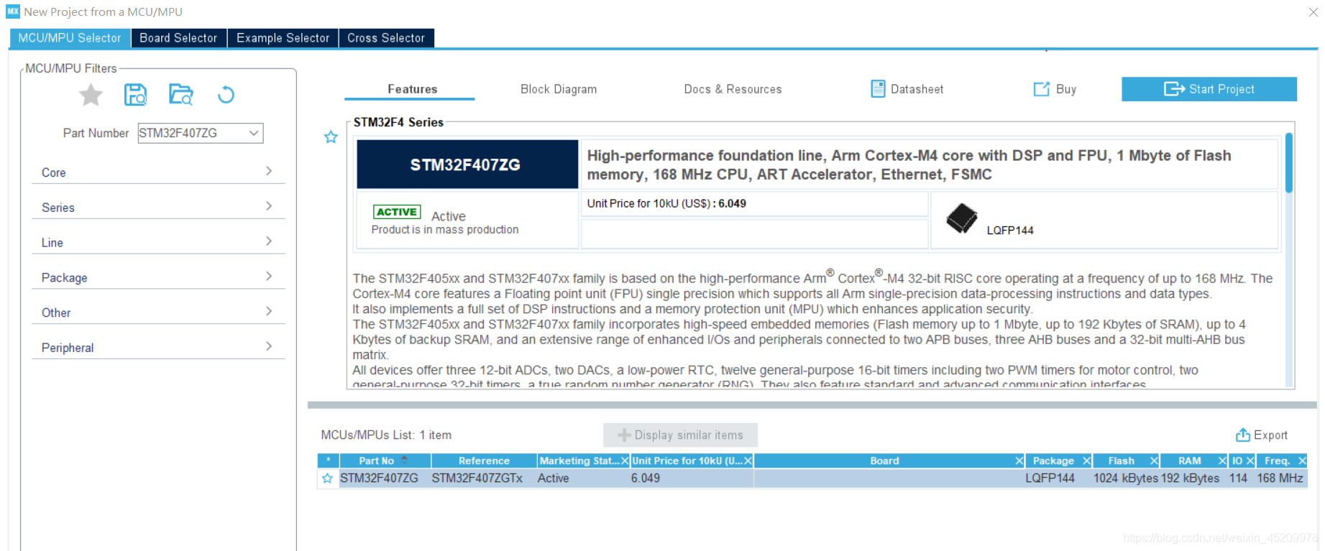1325x551 pixels.
Task: Expand the Line filter
Action: coord(158,243)
